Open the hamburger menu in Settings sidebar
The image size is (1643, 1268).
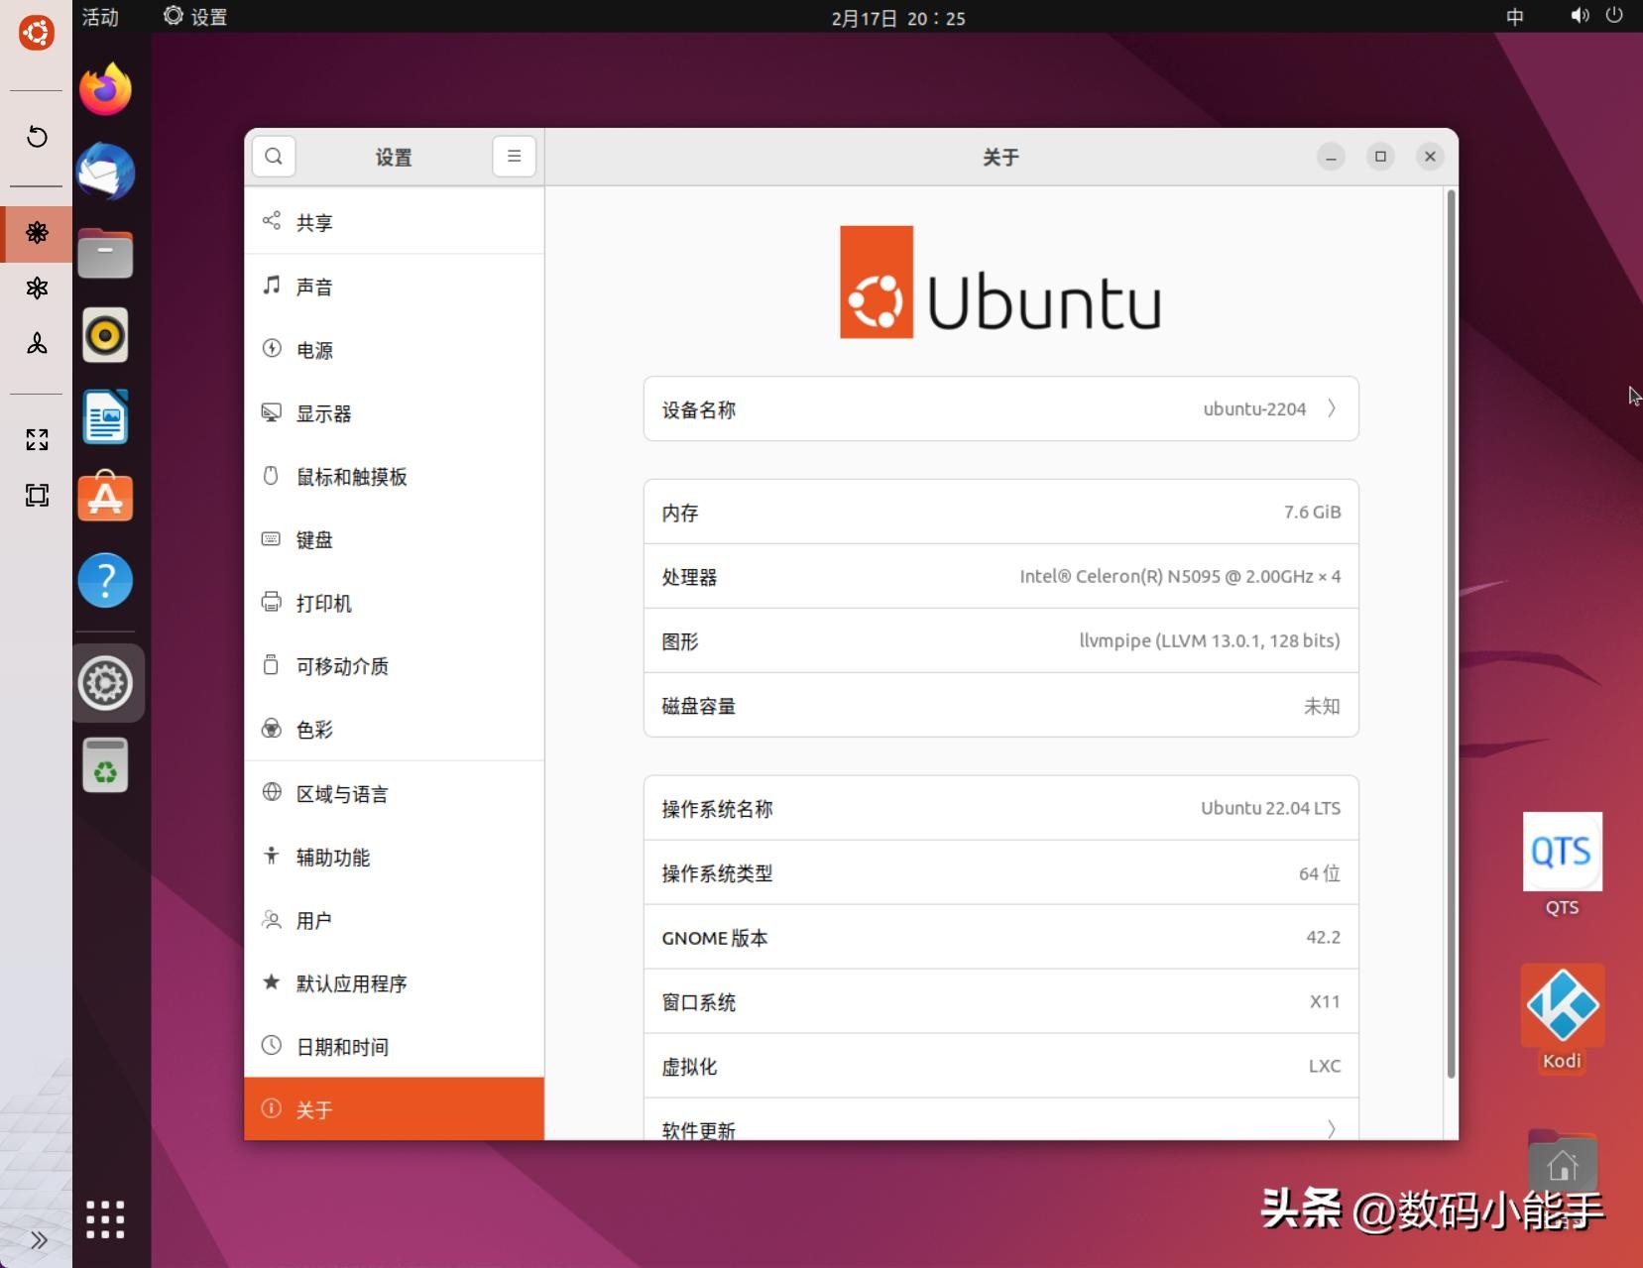tap(514, 157)
